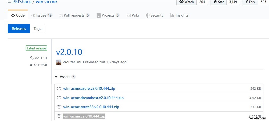This screenshot has width=269, height=121.
Task: Collapse the Assets section
Action: (x=65, y=77)
